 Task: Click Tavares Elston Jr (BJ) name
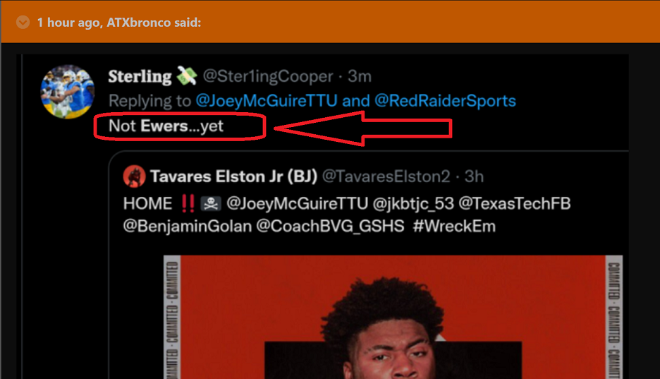(x=233, y=176)
